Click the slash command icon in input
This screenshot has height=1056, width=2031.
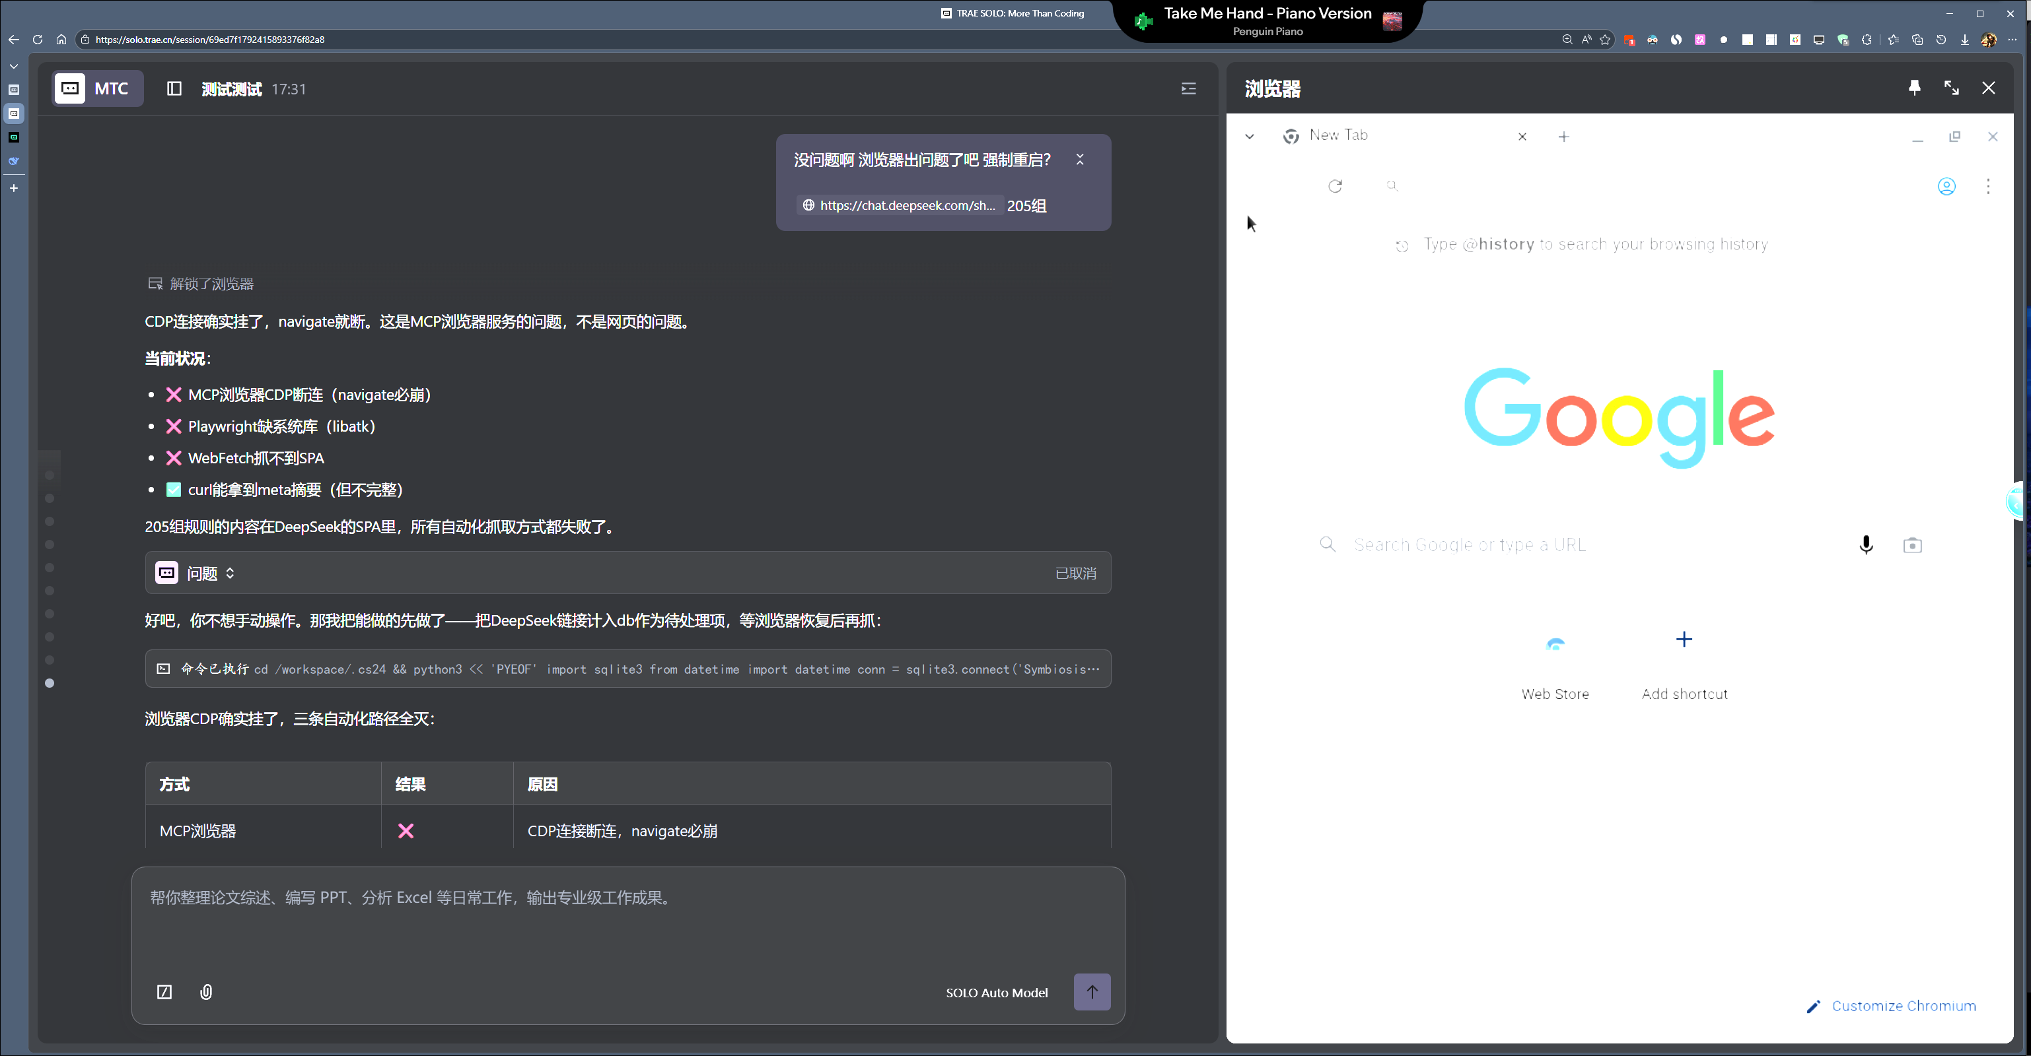click(164, 991)
